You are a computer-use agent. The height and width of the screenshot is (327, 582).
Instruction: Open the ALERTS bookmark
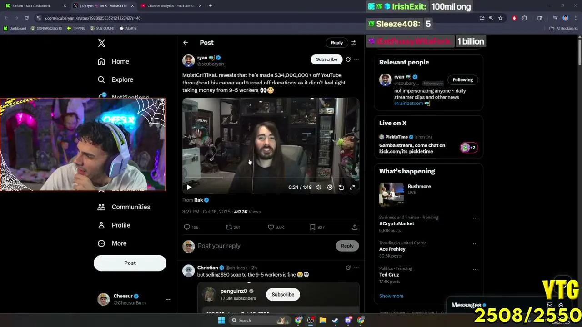tap(128, 28)
